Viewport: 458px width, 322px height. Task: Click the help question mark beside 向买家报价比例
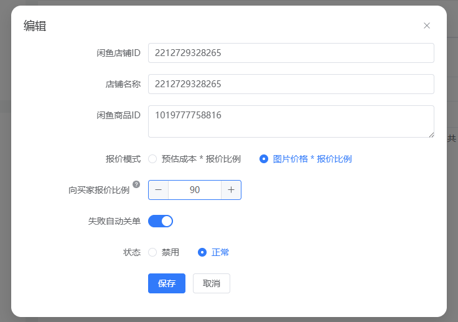(x=136, y=184)
